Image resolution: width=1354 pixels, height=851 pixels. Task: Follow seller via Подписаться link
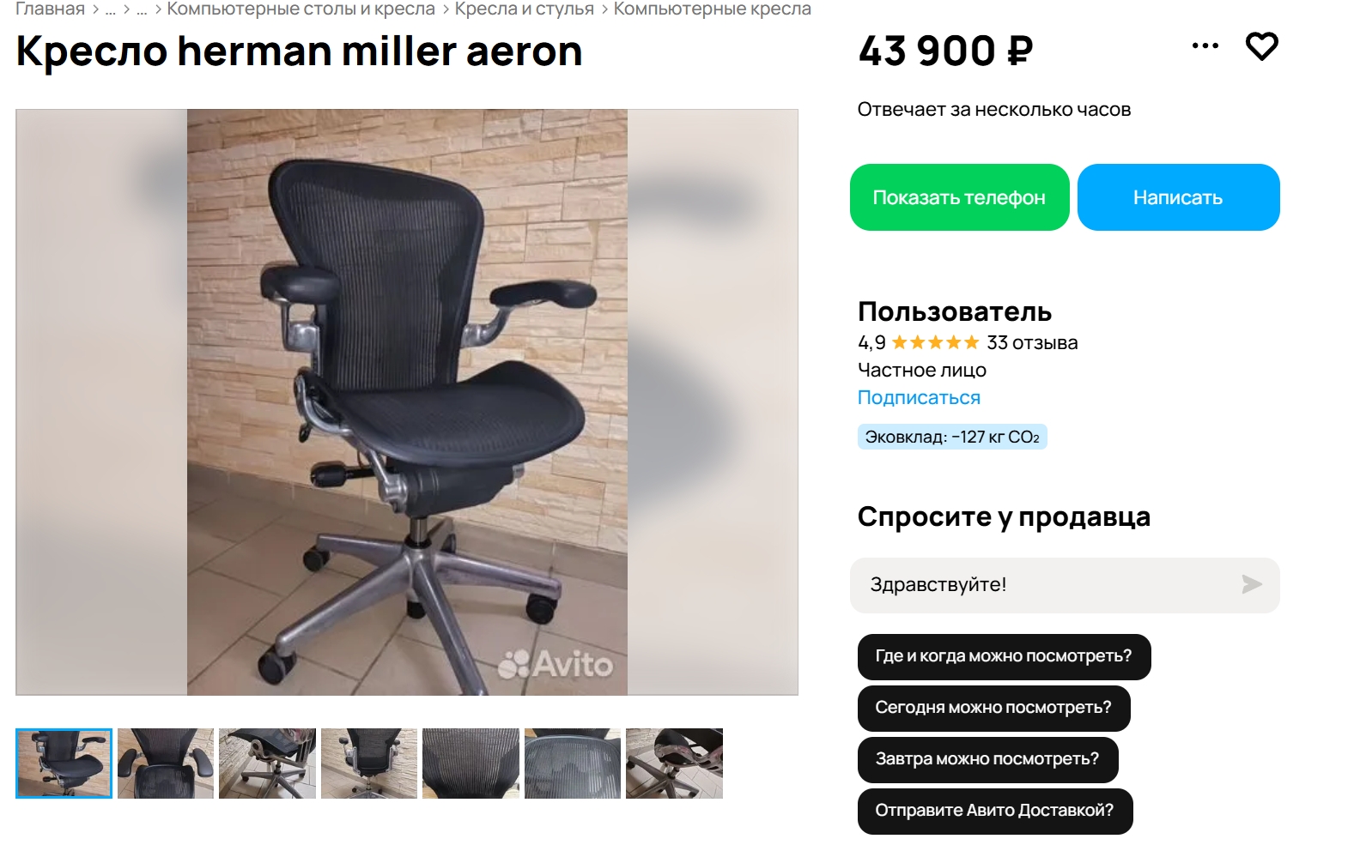(x=919, y=398)
